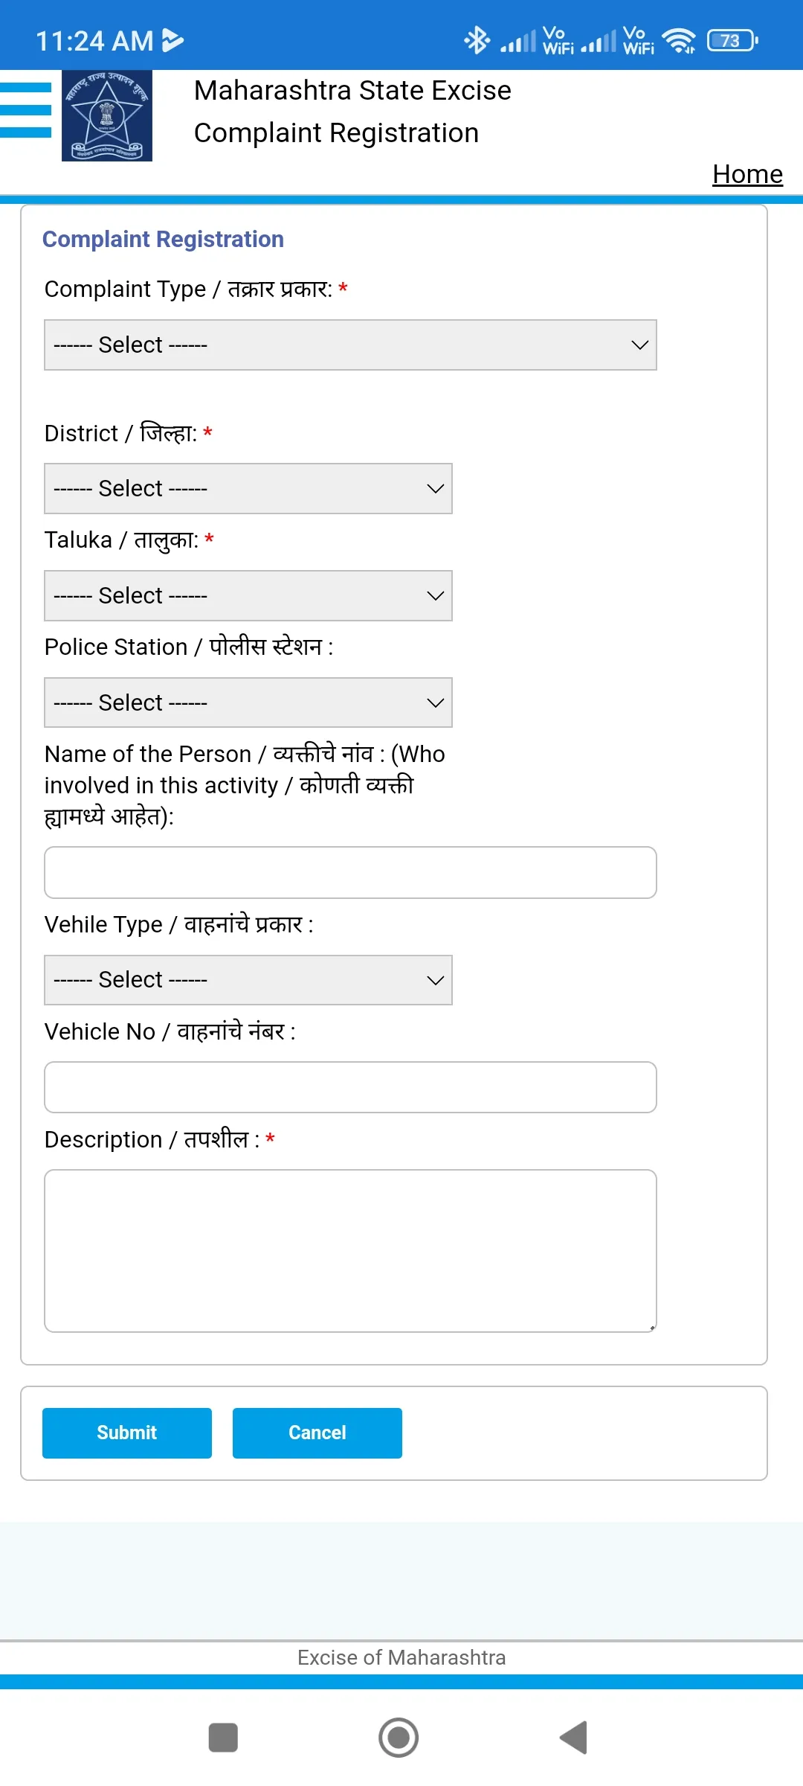Focus the Name of the Person field
The height and width of the screenshot is (1786, 803).
pyautogui.click(x=350, y=872)
